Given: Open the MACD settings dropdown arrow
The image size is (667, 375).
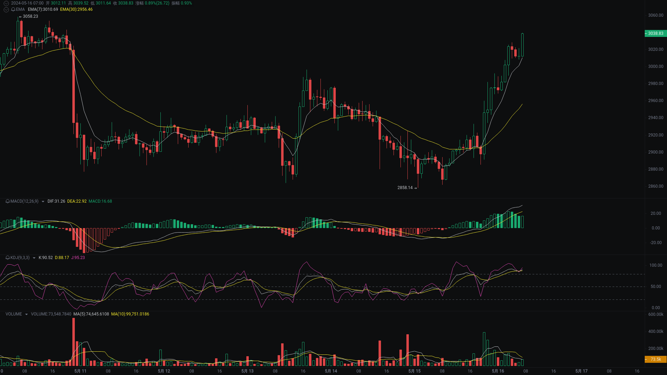Looking at the screenshot, I should tap(43, 201).
